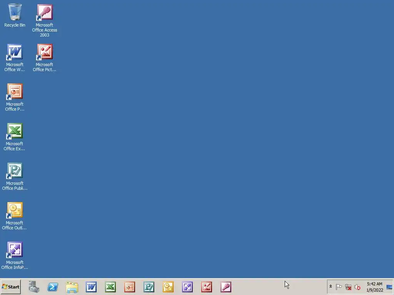Image resolution: width=394 pixels, height=295 pixels.
Task: Select Microsoft Office Picture Manager desktop shortcut
Action: [45, 58]
